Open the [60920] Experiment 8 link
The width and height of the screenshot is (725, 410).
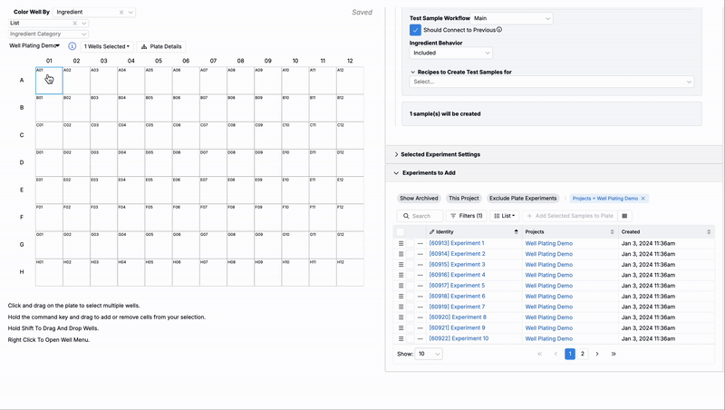click(458, 317)
